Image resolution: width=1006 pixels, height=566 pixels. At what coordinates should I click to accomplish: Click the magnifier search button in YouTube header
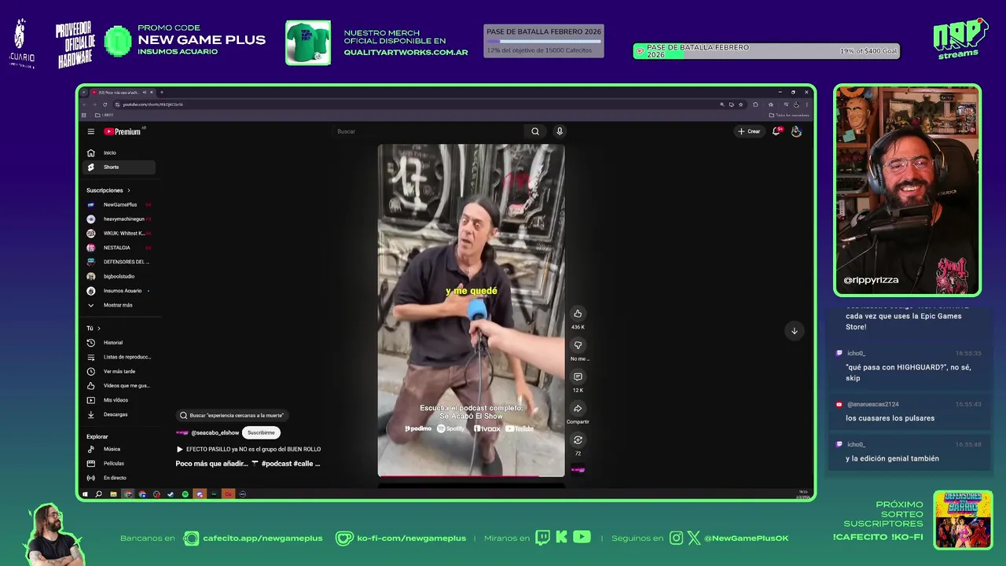click(535, 131)
